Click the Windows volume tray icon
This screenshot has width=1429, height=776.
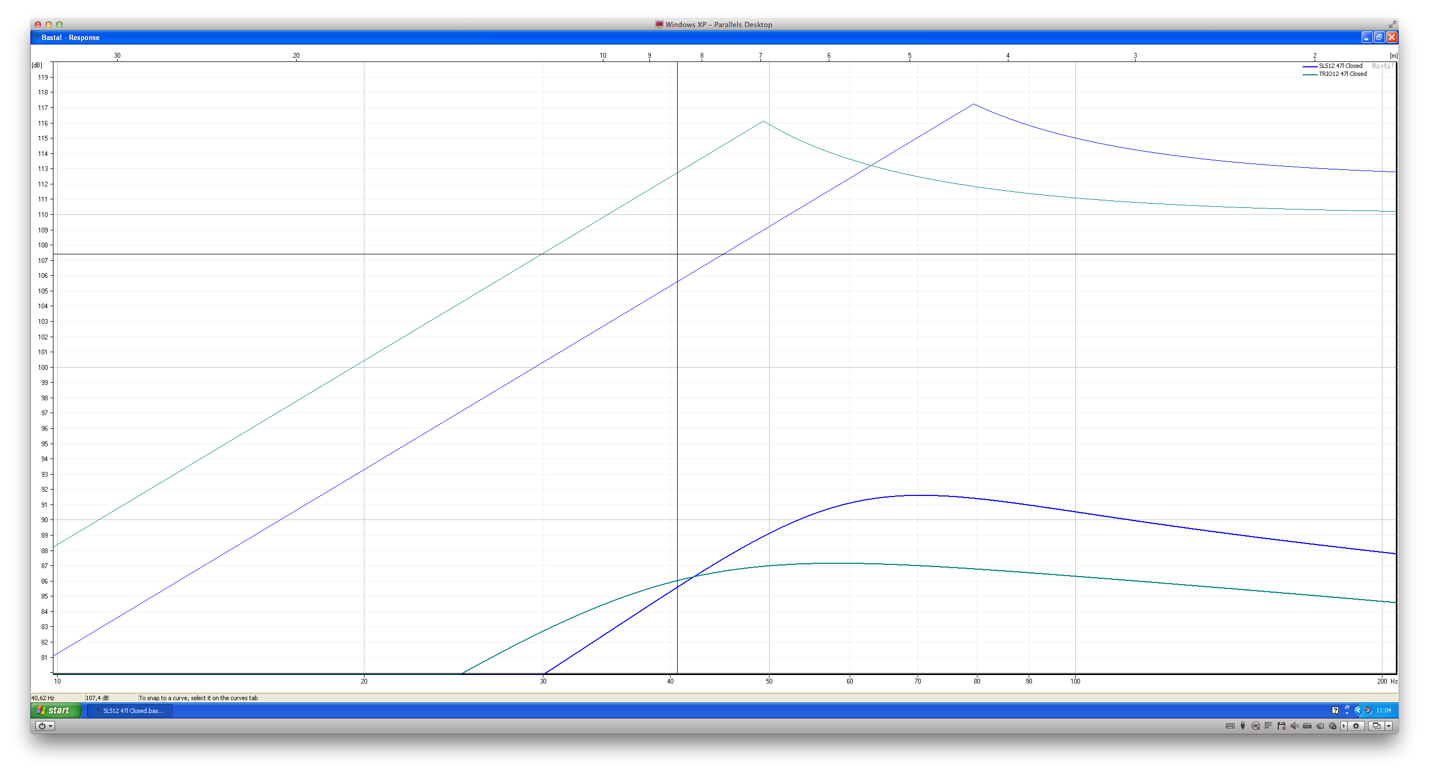[x=1368, y=709]
